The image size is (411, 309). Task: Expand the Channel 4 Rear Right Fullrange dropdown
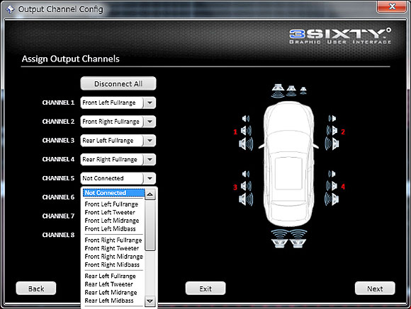click(x=118, y=159)
